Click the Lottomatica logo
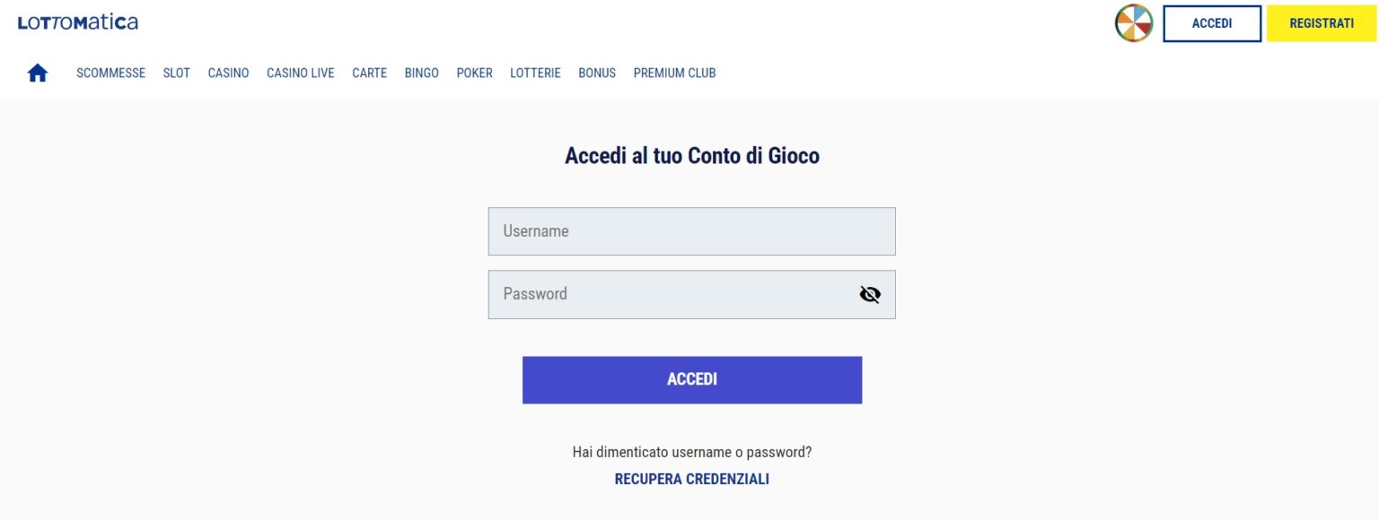This screenshot has height=520, width=1379. pos(77,22)
